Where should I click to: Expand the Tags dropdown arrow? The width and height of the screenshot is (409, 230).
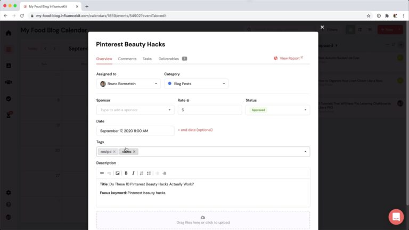click(306, 152)
